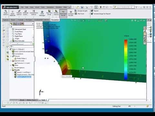Collapse the External Loads folder
The image size is (155, 116).
click(x=11, y=61)
